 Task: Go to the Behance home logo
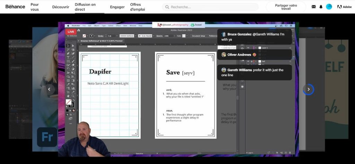[x=15, y=7]
